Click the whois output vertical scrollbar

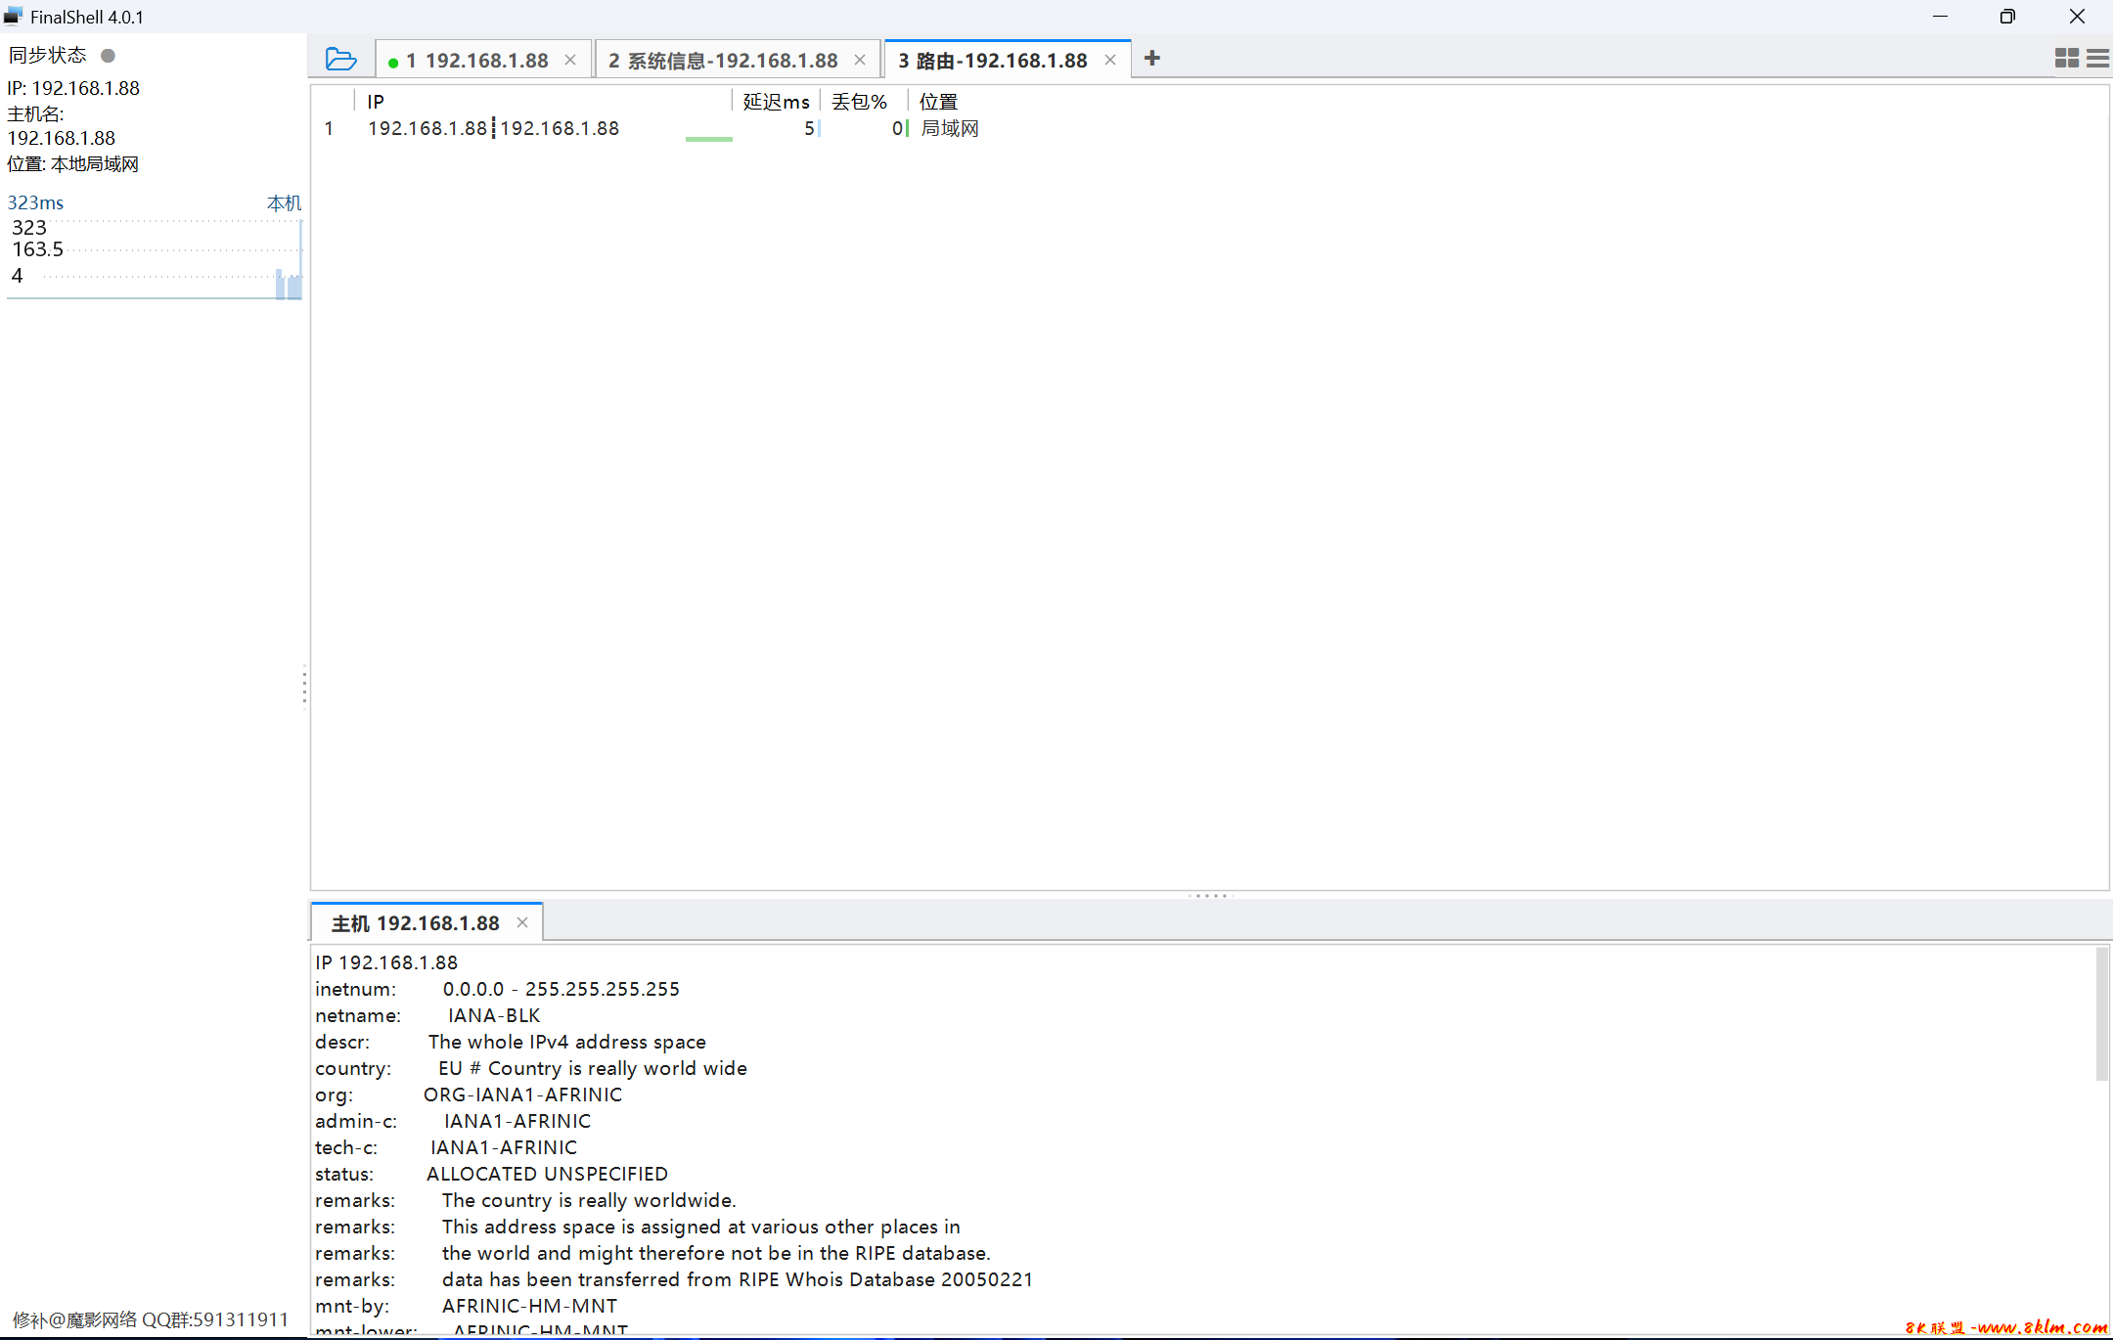(x=2101, y=1013)
